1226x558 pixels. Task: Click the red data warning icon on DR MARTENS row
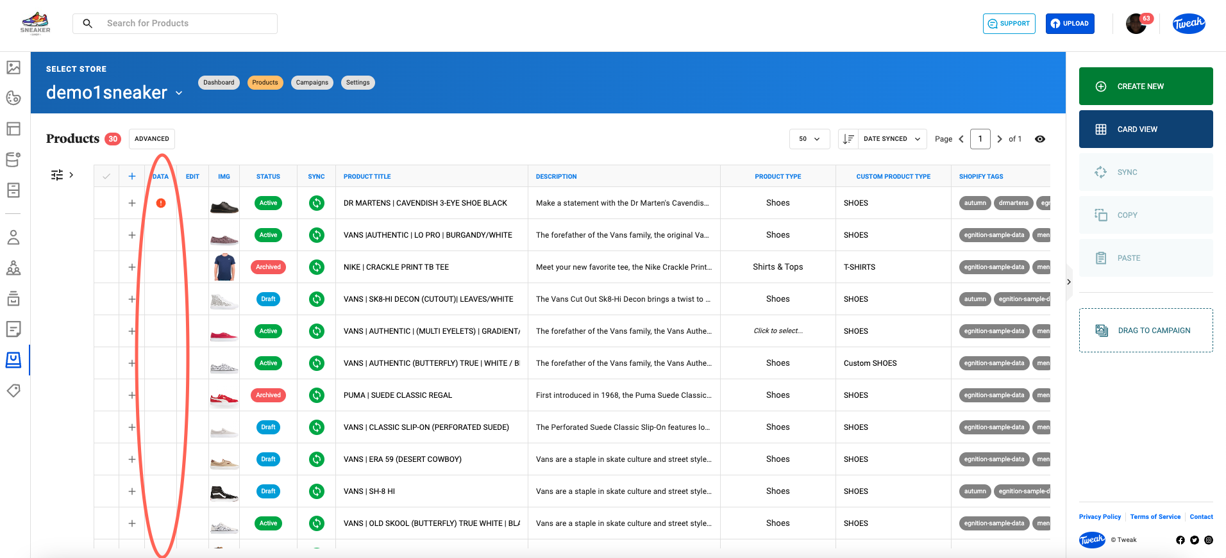161,203
